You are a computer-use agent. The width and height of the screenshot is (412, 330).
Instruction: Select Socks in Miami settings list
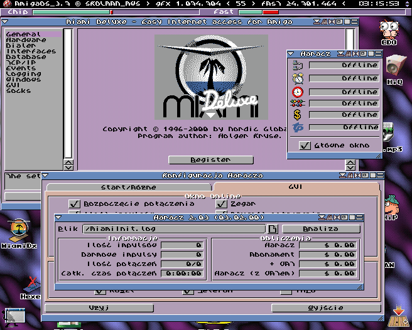[x=33, y=91]
